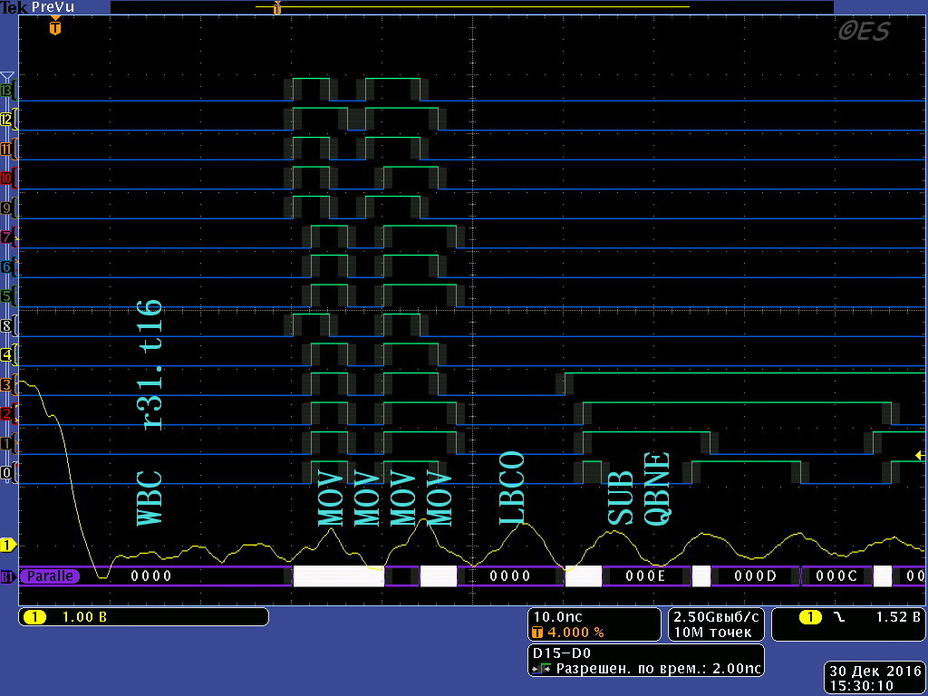Screen dimensions: 928x696
Task: Click the falling-edge trigger slope icon
Action: coord(839,617)
